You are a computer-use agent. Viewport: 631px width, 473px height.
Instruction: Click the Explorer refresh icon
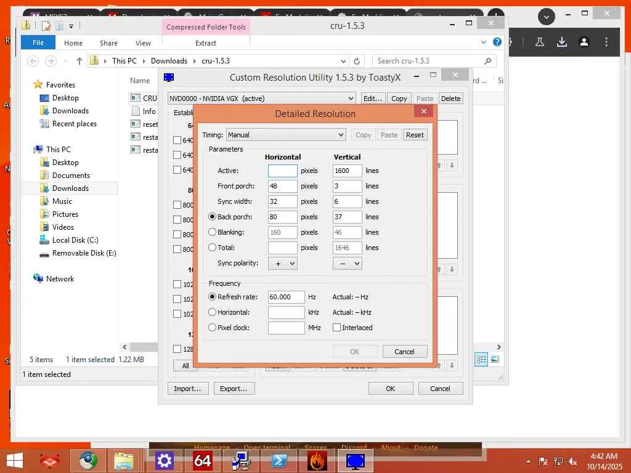coord(357,61)
